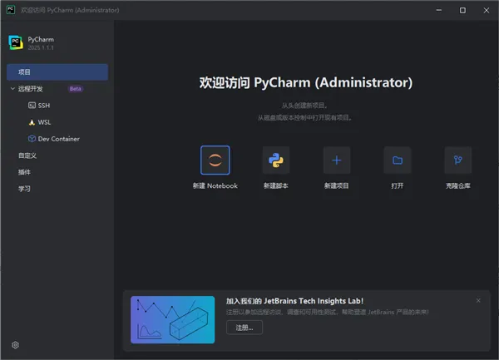Image resolution: width=499 pixels, height=360 pixels.
Task: Click the 2025.1.1.1 version text
Action: [x=41, y=47]
